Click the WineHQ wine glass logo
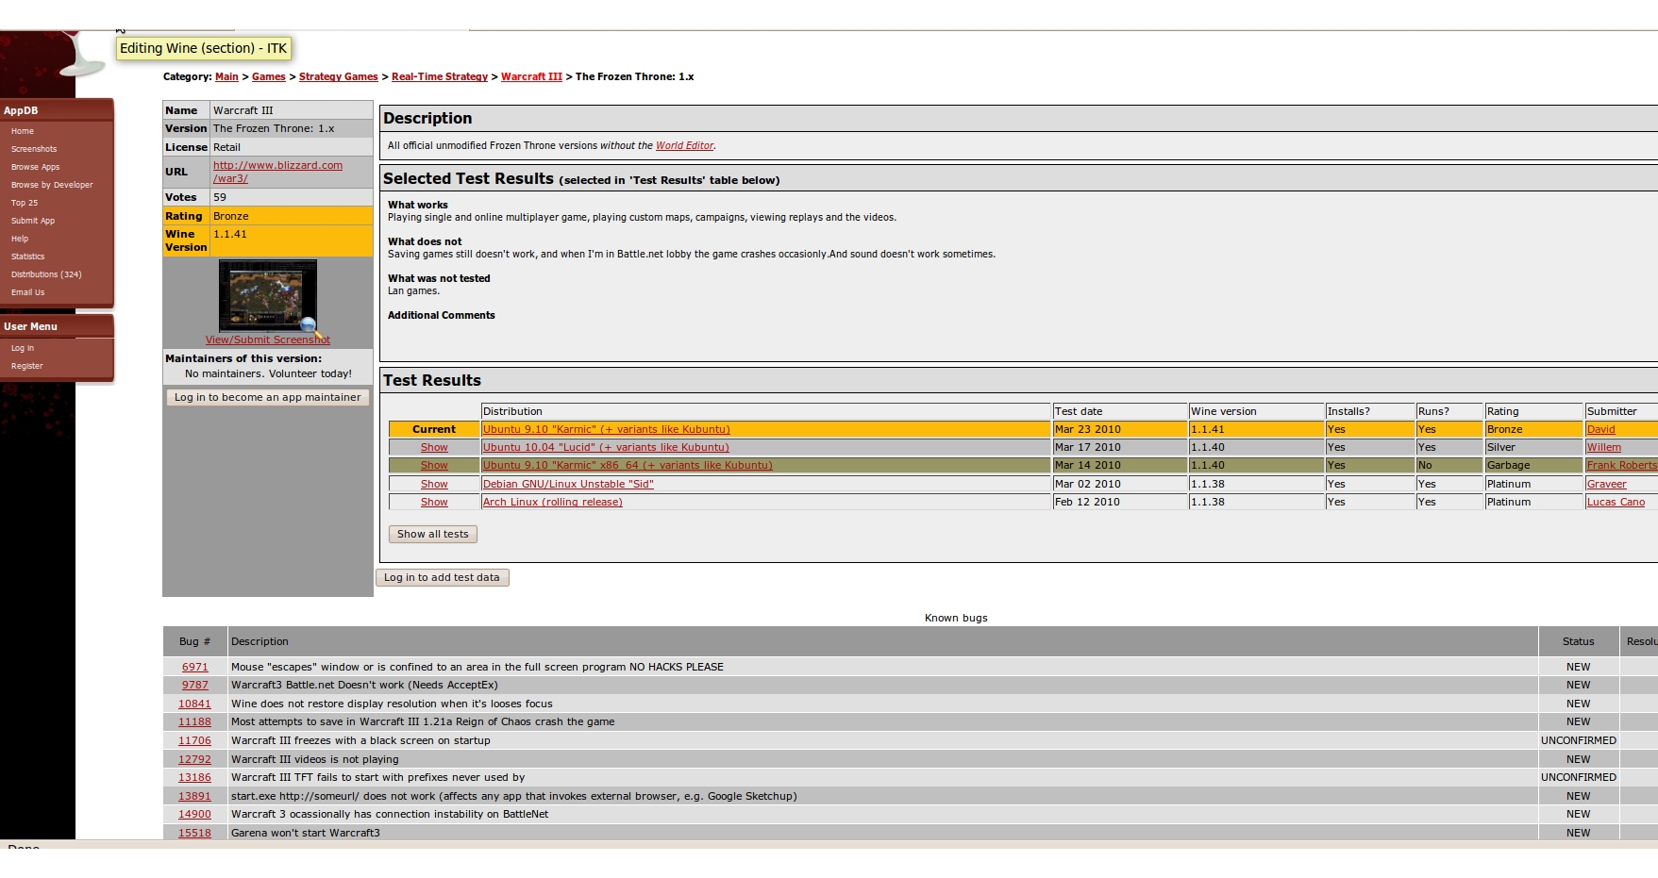 click(x=82, y=54)
